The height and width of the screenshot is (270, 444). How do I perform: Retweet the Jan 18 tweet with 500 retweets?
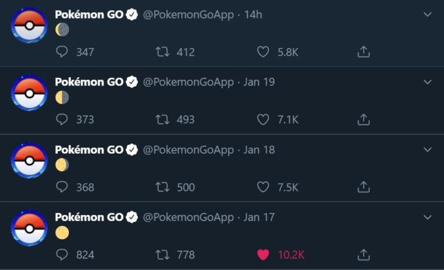[x=162, y=187]
